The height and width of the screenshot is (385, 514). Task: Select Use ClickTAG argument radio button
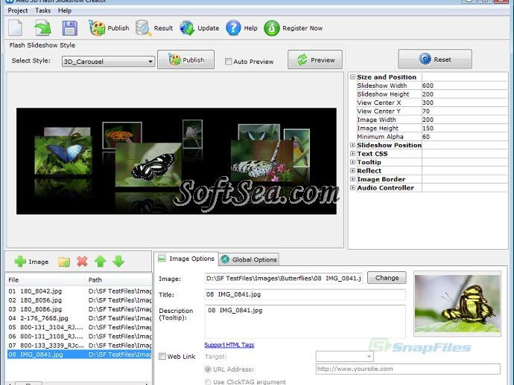pos(208,382)
